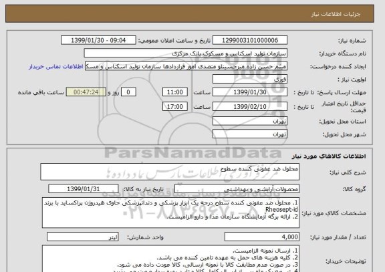Click the goods specification text area with Rheosept-id
Screen dimensions: 385x272
(x=170, y=213)
